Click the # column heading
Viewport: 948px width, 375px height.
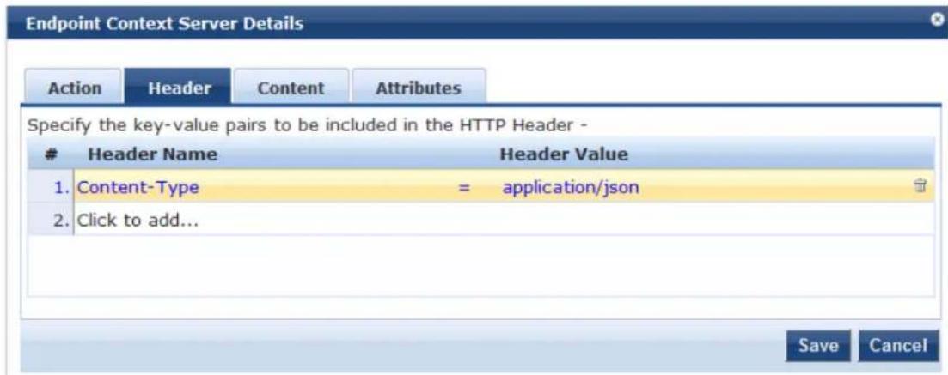pyautogui.click(x=52, y=154)
